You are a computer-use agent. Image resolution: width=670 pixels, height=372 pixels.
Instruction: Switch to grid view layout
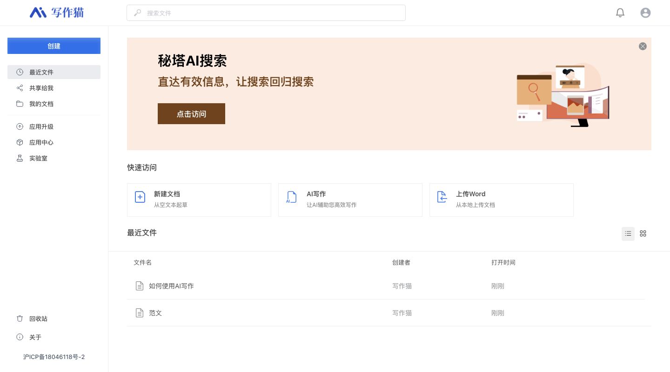pyautogui.click(x=643, y=233)
